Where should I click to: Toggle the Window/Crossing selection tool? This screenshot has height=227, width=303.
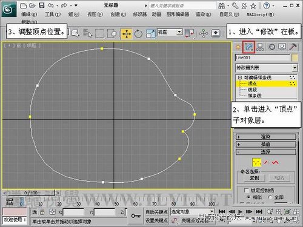tap(112, 33)
